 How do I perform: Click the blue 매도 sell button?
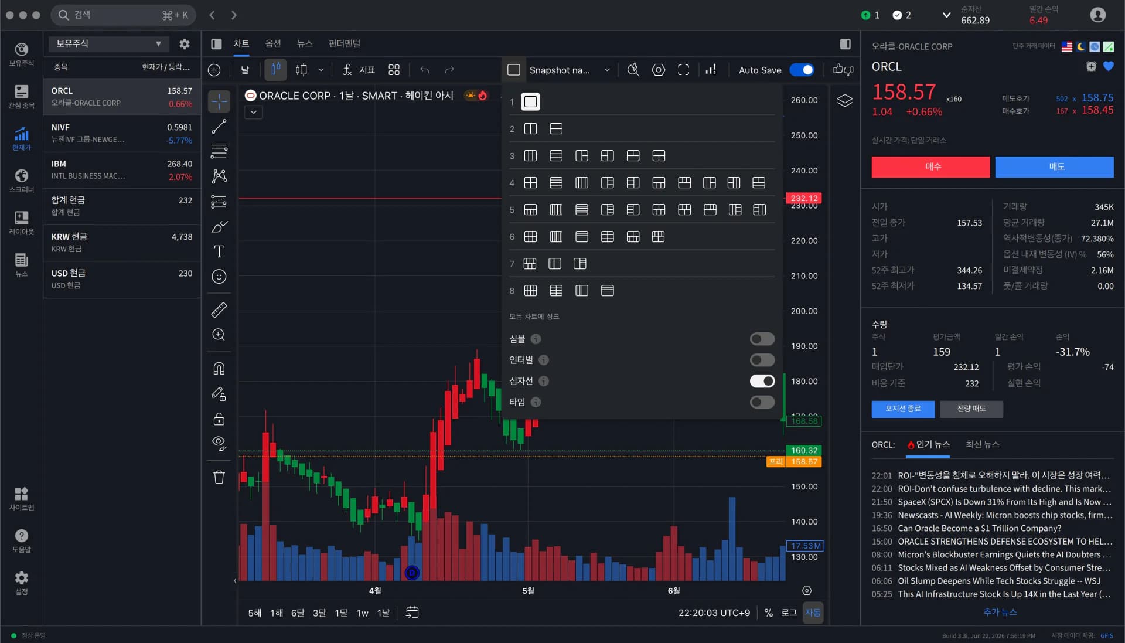click(1054, 166)
